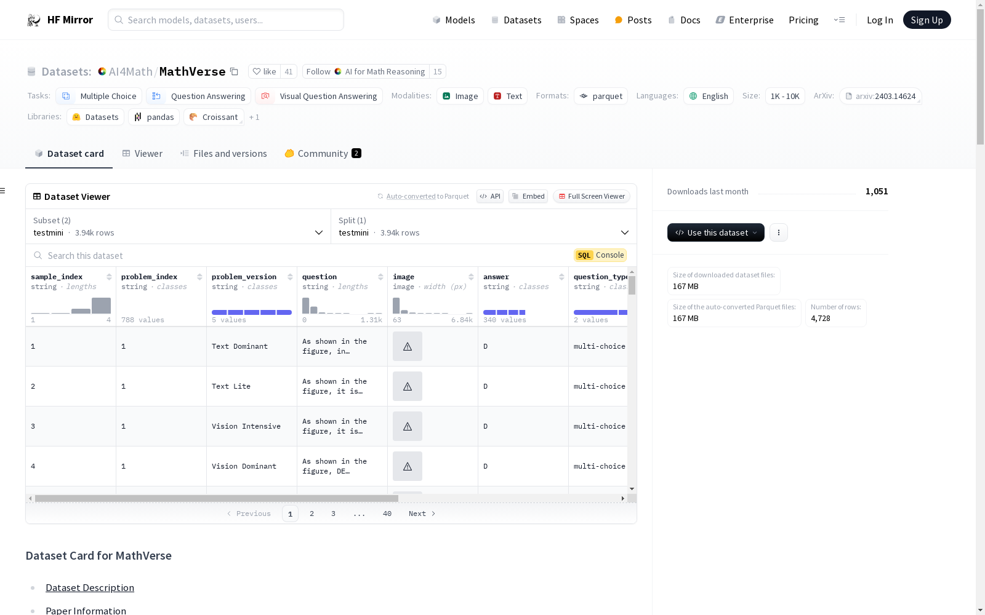The height and width of the screenshot is (615, 985).
Task: Click the table vertical scrollbar thumb
Action: tap(632, 285)
